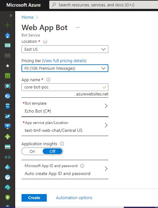The width and height of the screenshot is (158, 208).
Task: Open Azure Active Directory pyramid icon
Action: click(x=8, y=167)
